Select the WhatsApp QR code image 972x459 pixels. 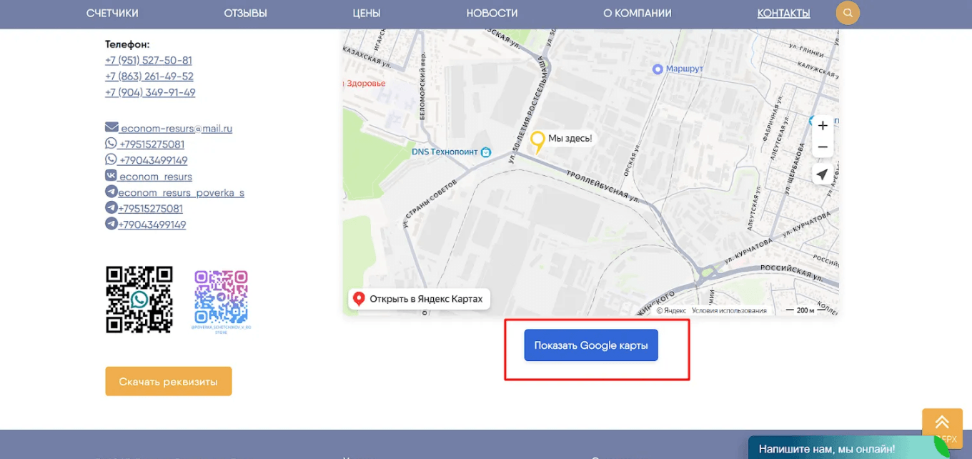[x=139, y=300]
